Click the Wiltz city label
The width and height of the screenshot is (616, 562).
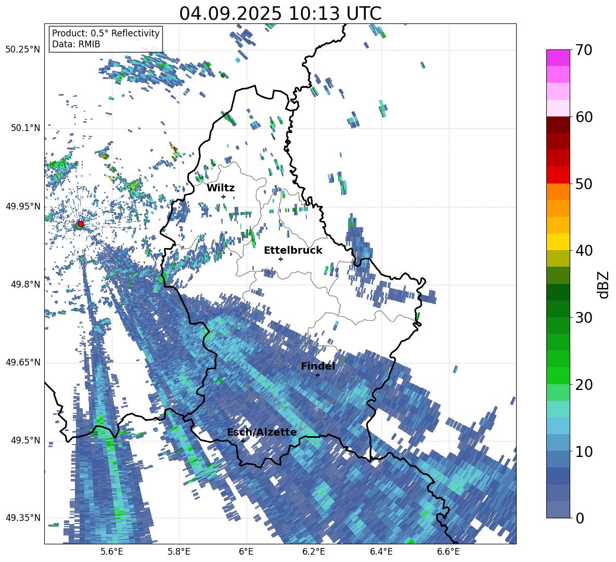(x=221, y=188)
